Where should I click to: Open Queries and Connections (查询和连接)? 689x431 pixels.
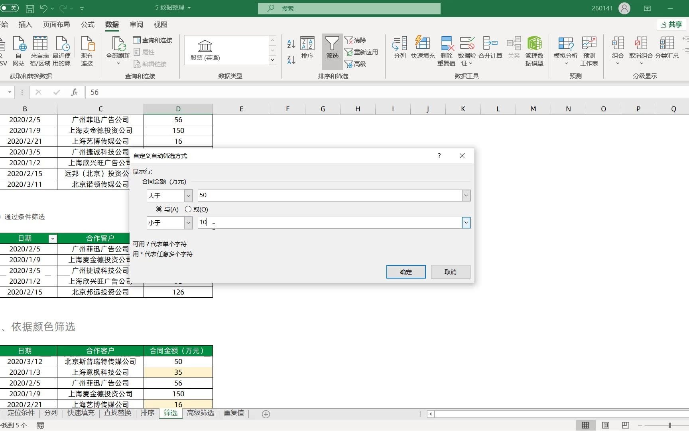coord(153,40)
